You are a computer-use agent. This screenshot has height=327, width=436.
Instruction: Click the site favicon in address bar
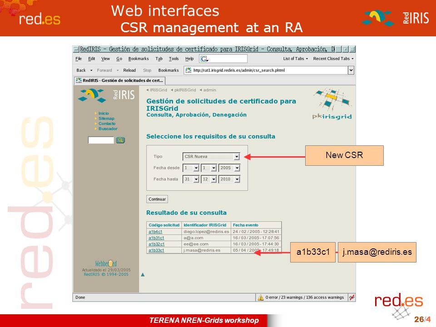pyautogui.click(x=188, y=70)
